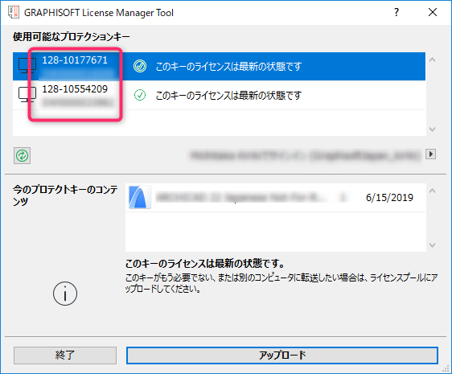Click green checkmark status icon in highlighted row
This screenshot has width=452, height=374.
(x=140, y=66)
